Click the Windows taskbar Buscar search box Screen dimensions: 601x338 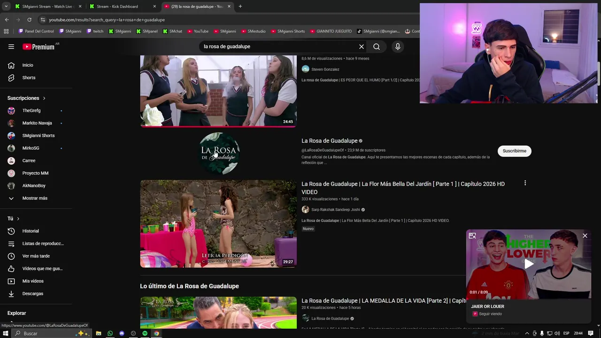point(51,333)
